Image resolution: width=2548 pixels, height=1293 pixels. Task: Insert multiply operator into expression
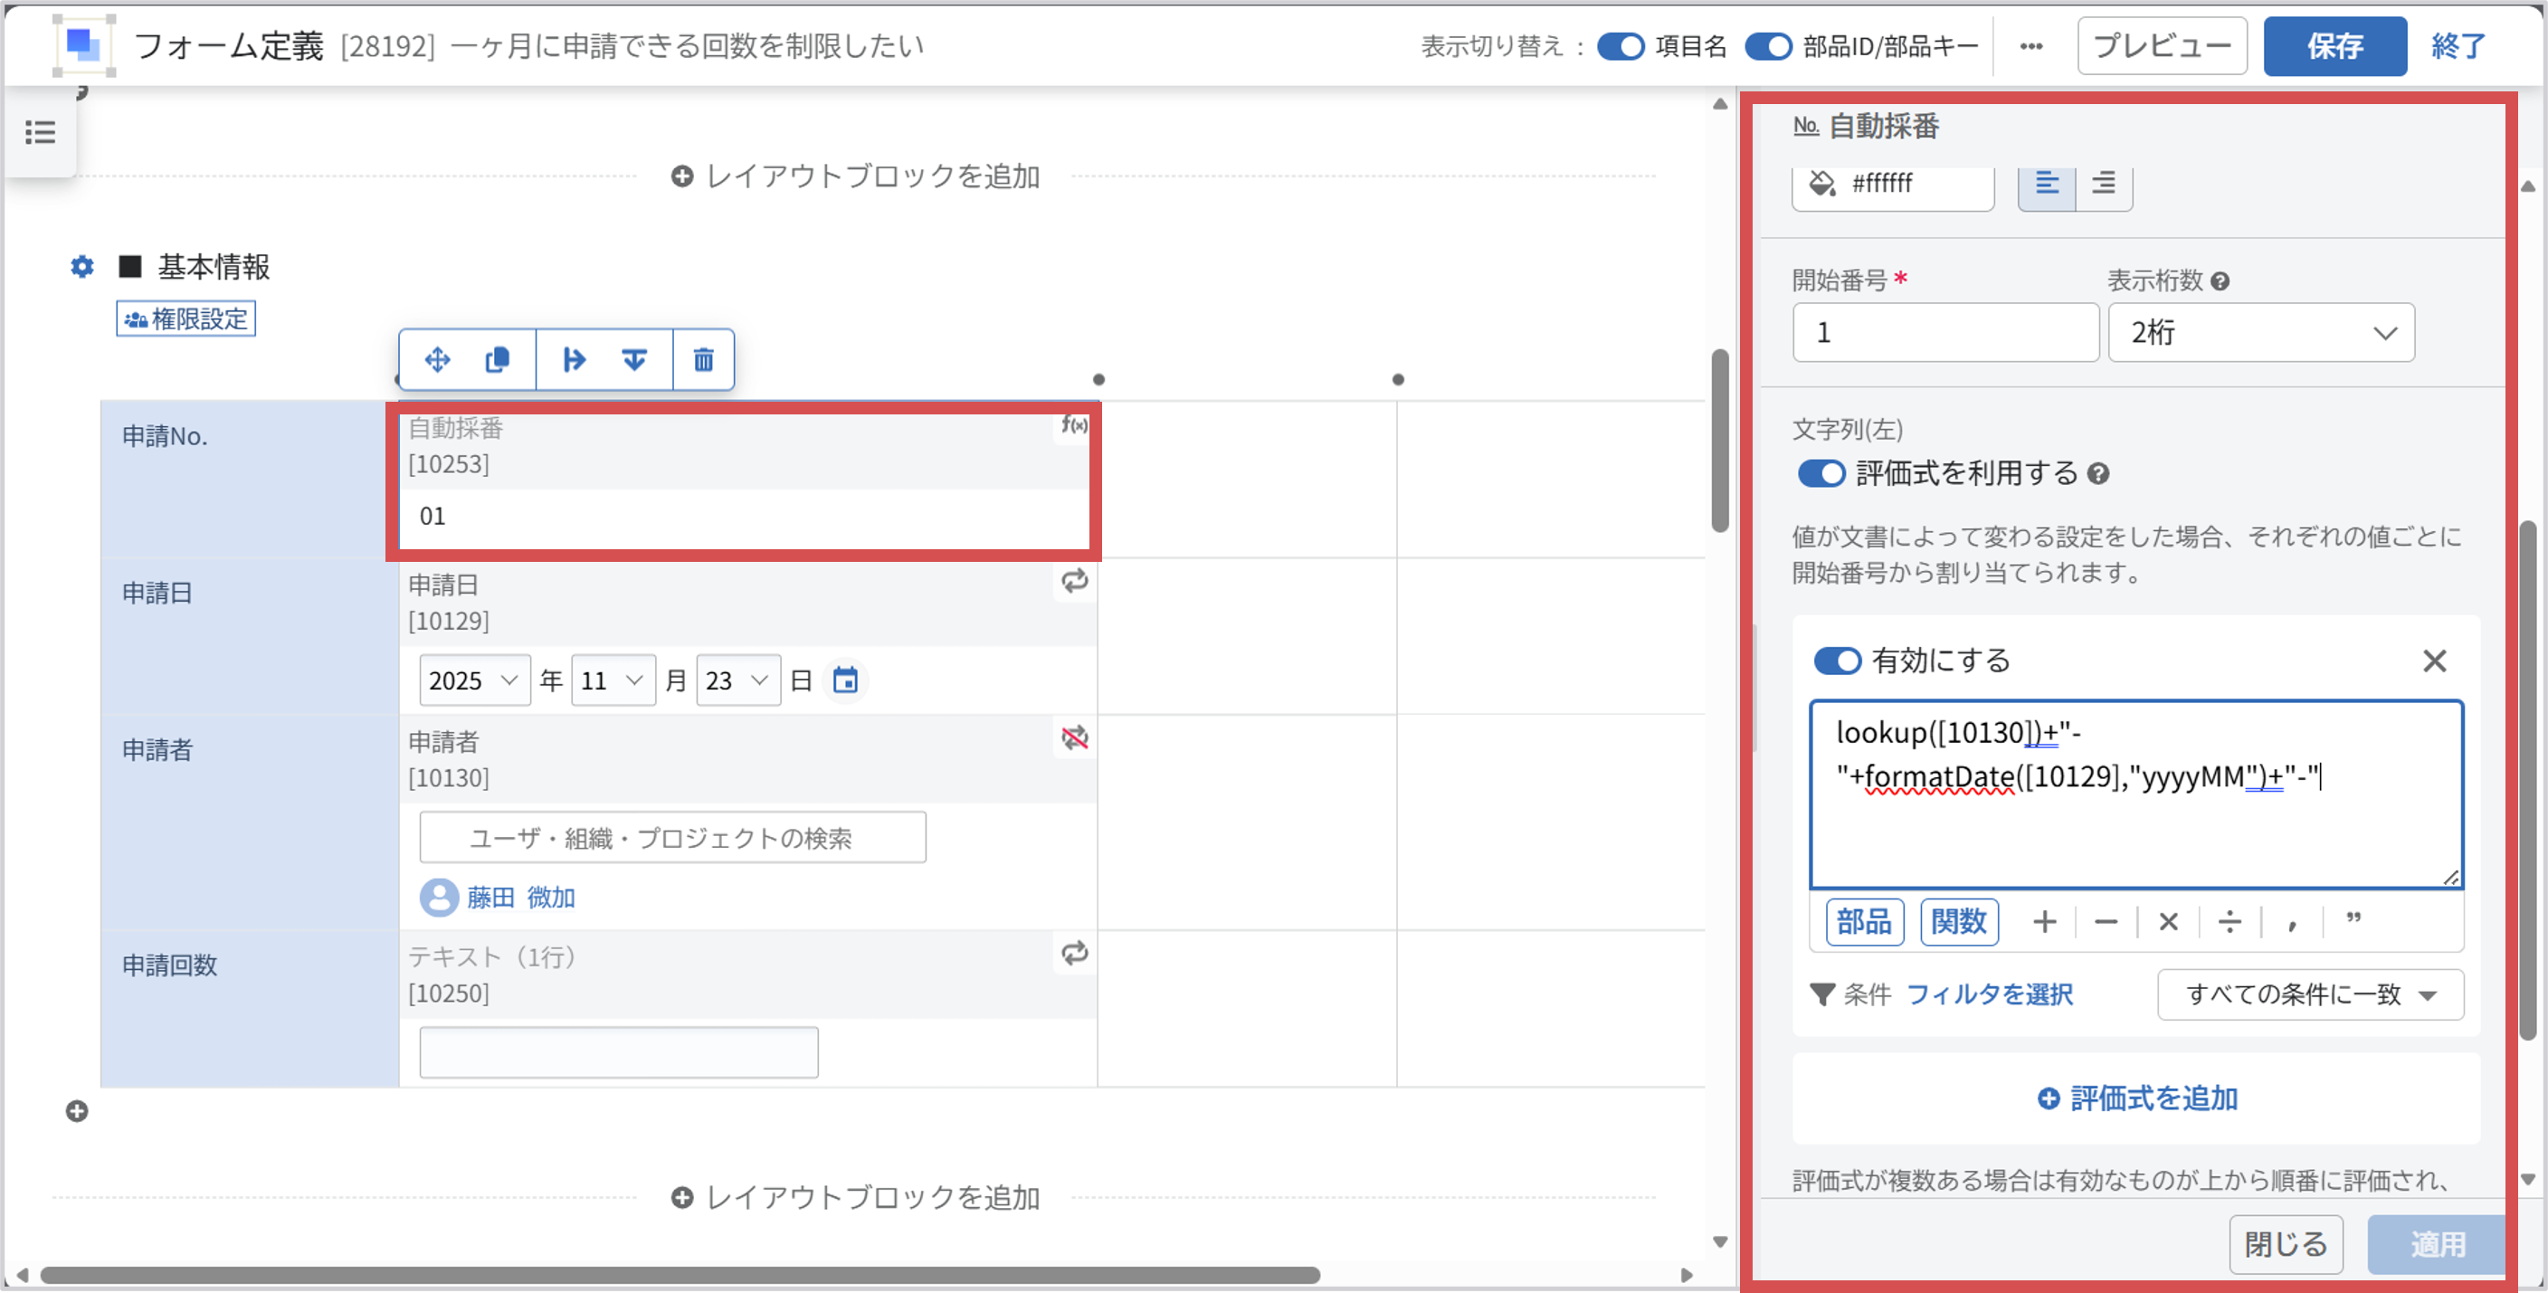2168,922
